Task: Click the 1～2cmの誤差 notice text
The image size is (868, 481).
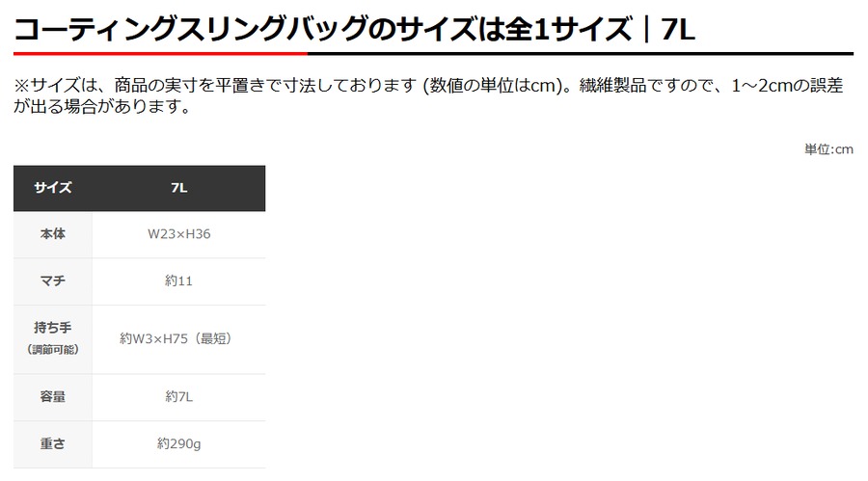Action: click(x=787, y=85)
